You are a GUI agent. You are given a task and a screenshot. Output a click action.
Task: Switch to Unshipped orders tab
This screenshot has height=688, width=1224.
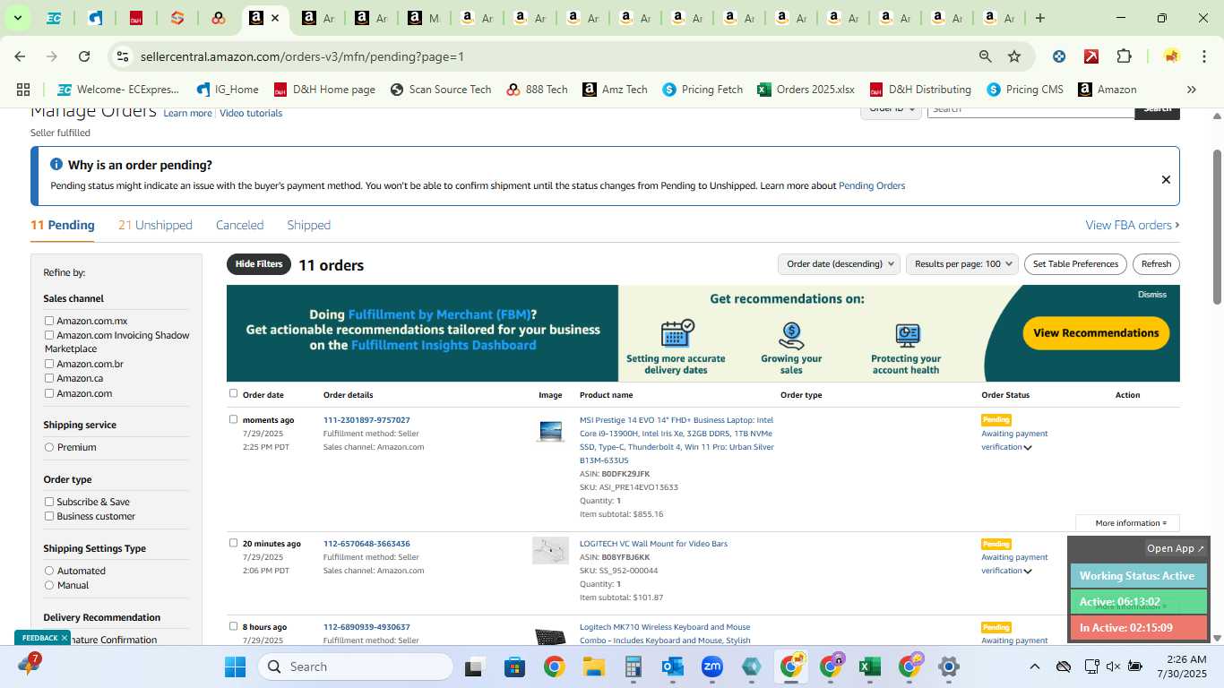click(x=155, y=225)
